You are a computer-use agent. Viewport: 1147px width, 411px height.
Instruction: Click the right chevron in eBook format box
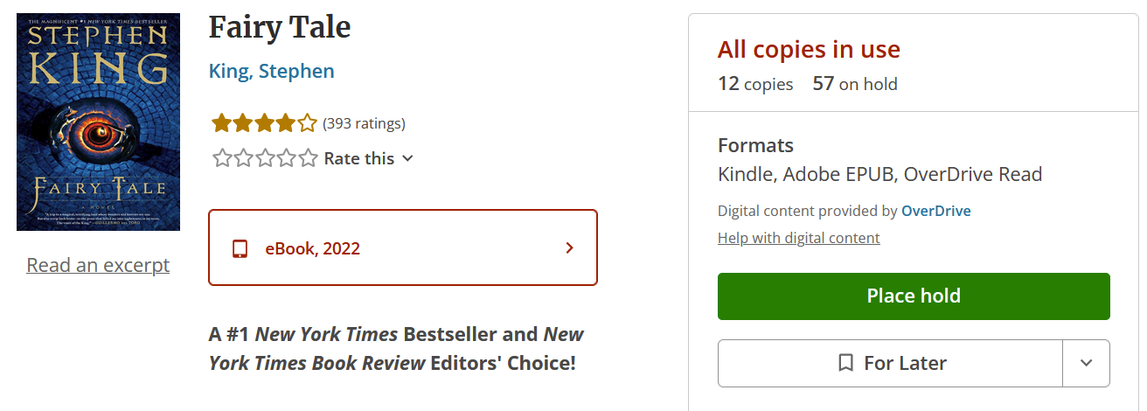click(x=570, y=248)
